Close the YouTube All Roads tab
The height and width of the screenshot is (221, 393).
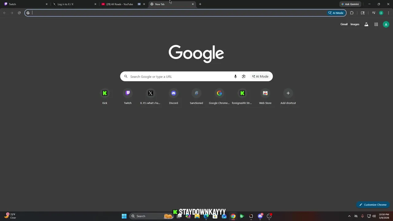pyautogui.click(x=144, y=4)
